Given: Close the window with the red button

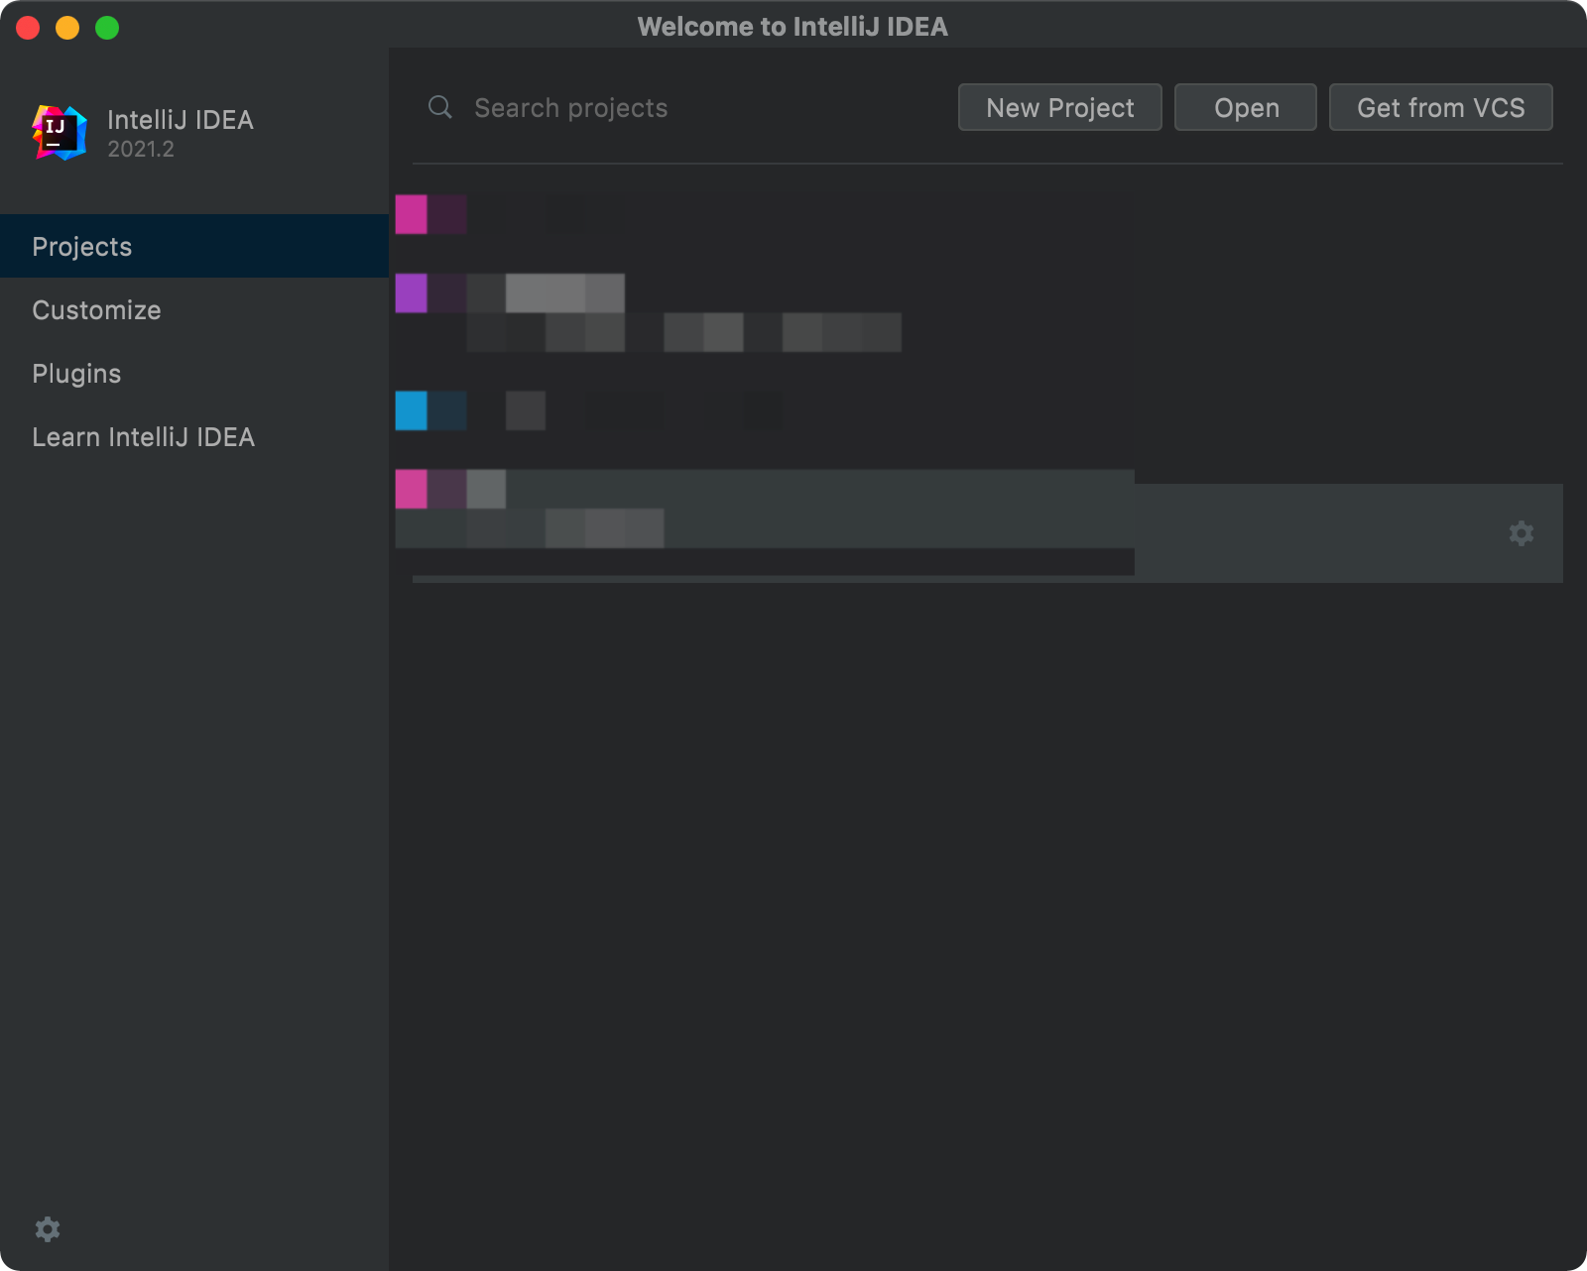Looking at the screenshot, I should pyautogui.click(x=28, y=28).
